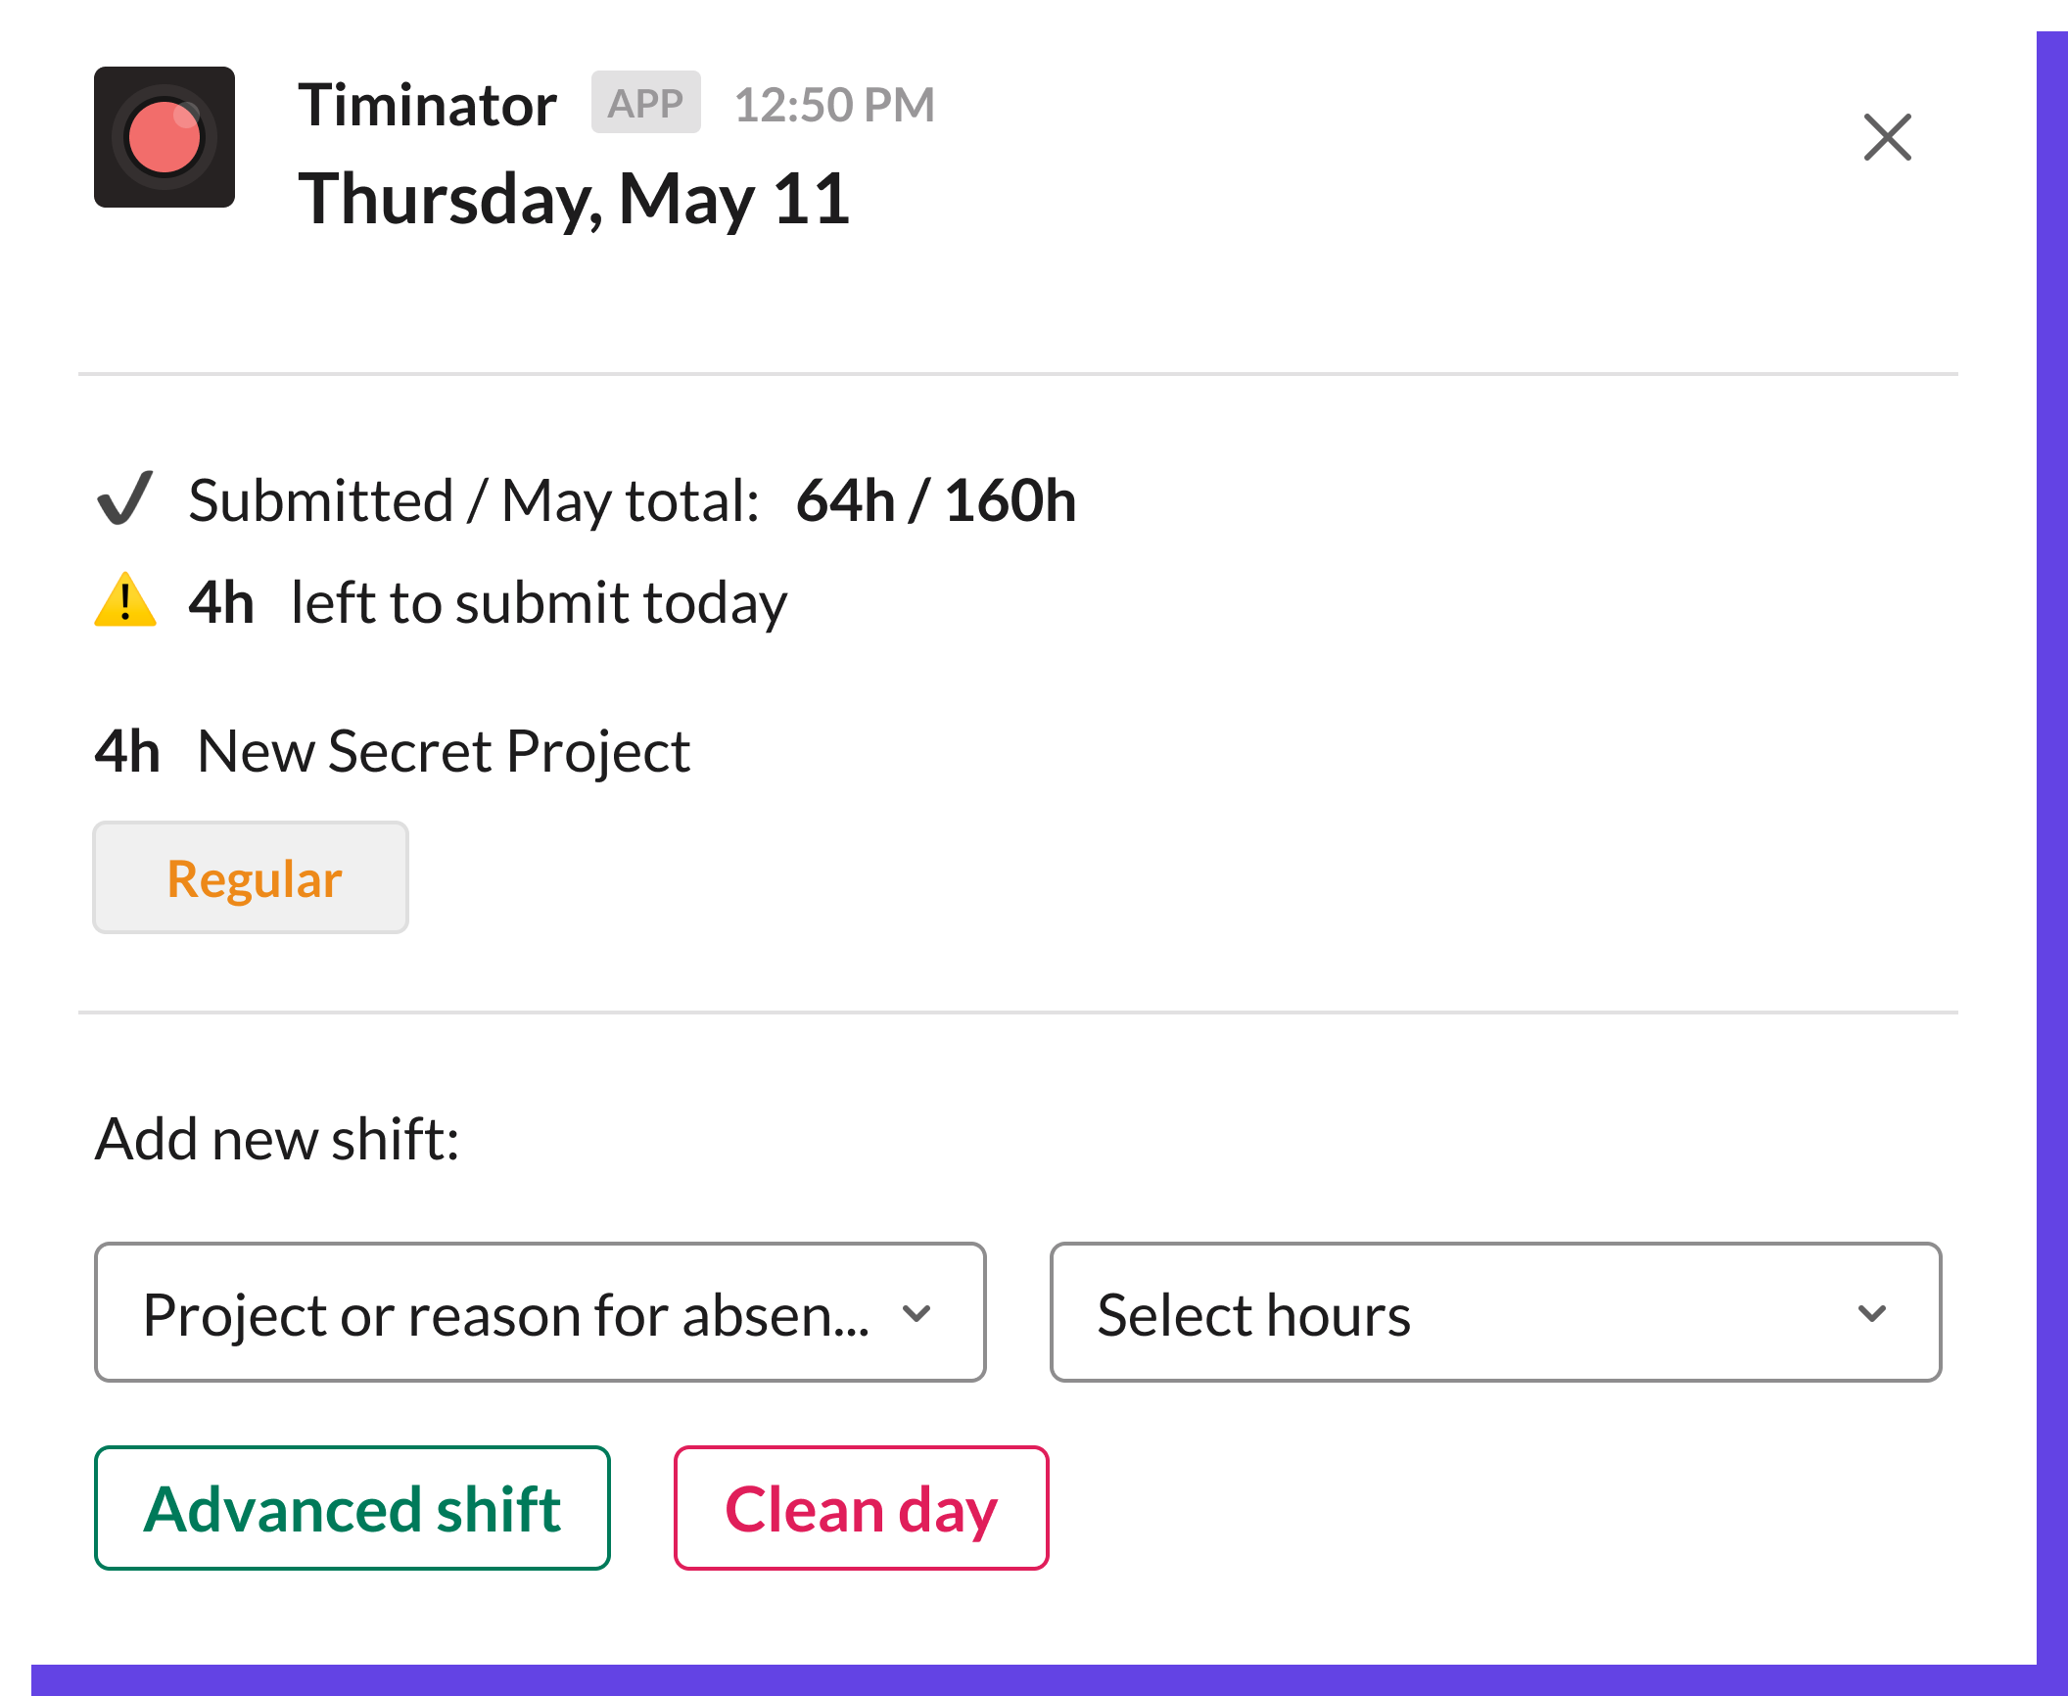
Task: Click the New Secret Project shift entry
Action: point(443,752)
